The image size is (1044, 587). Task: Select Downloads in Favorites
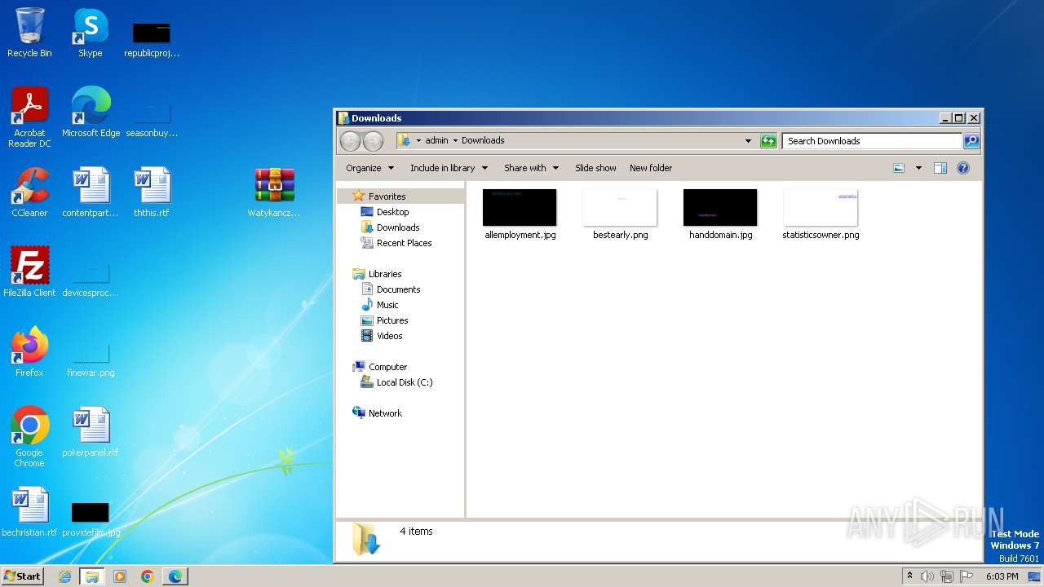tap(398, 227)
